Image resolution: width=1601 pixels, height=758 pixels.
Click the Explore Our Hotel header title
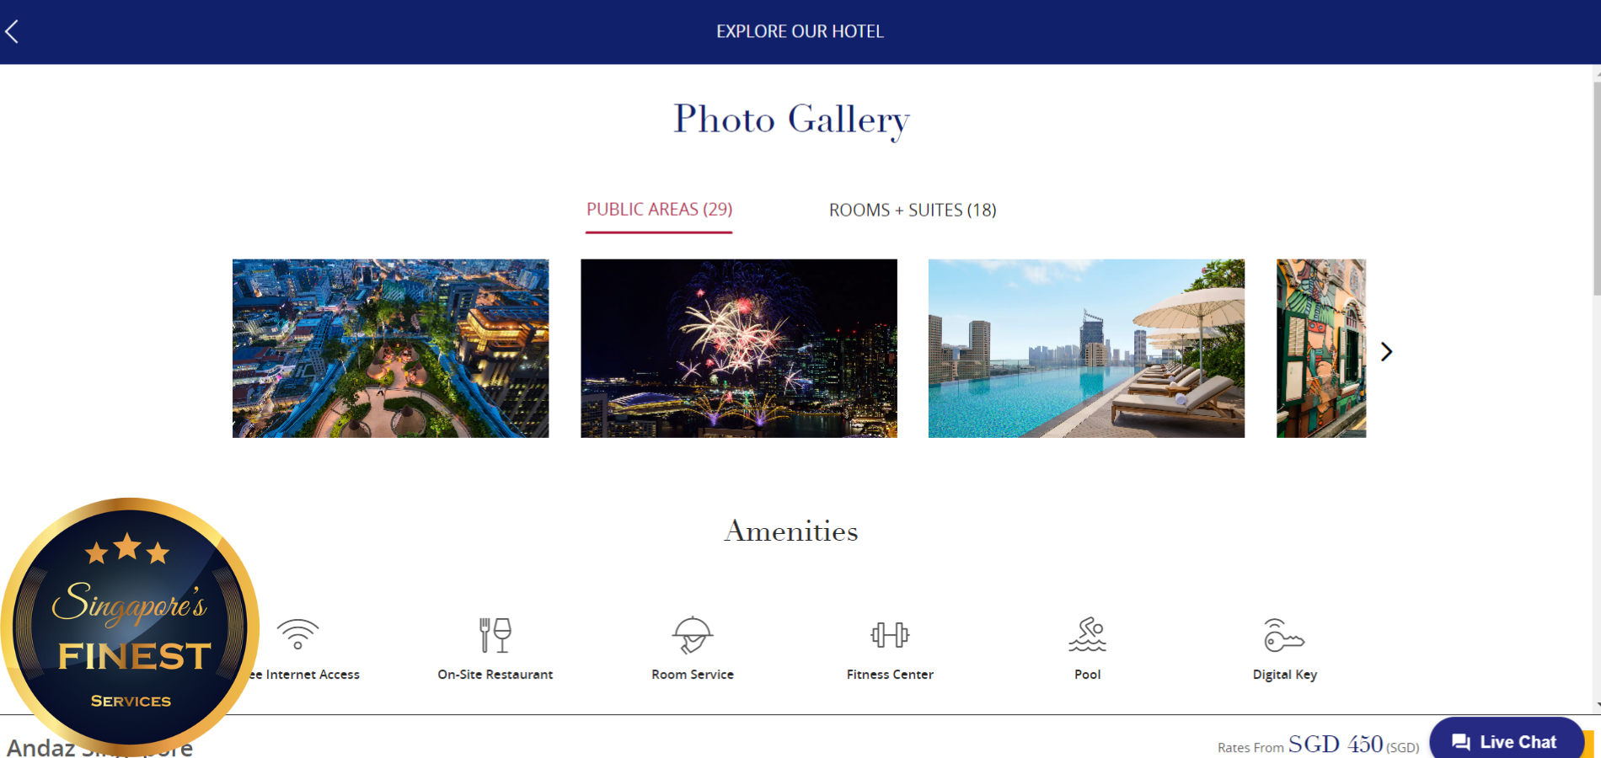800,31
